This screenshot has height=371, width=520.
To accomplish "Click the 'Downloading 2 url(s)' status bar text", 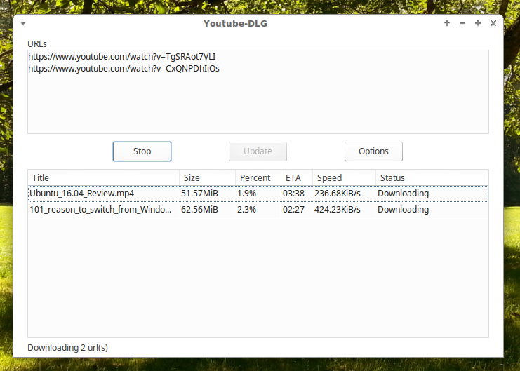I will click(x=67, y=348).
